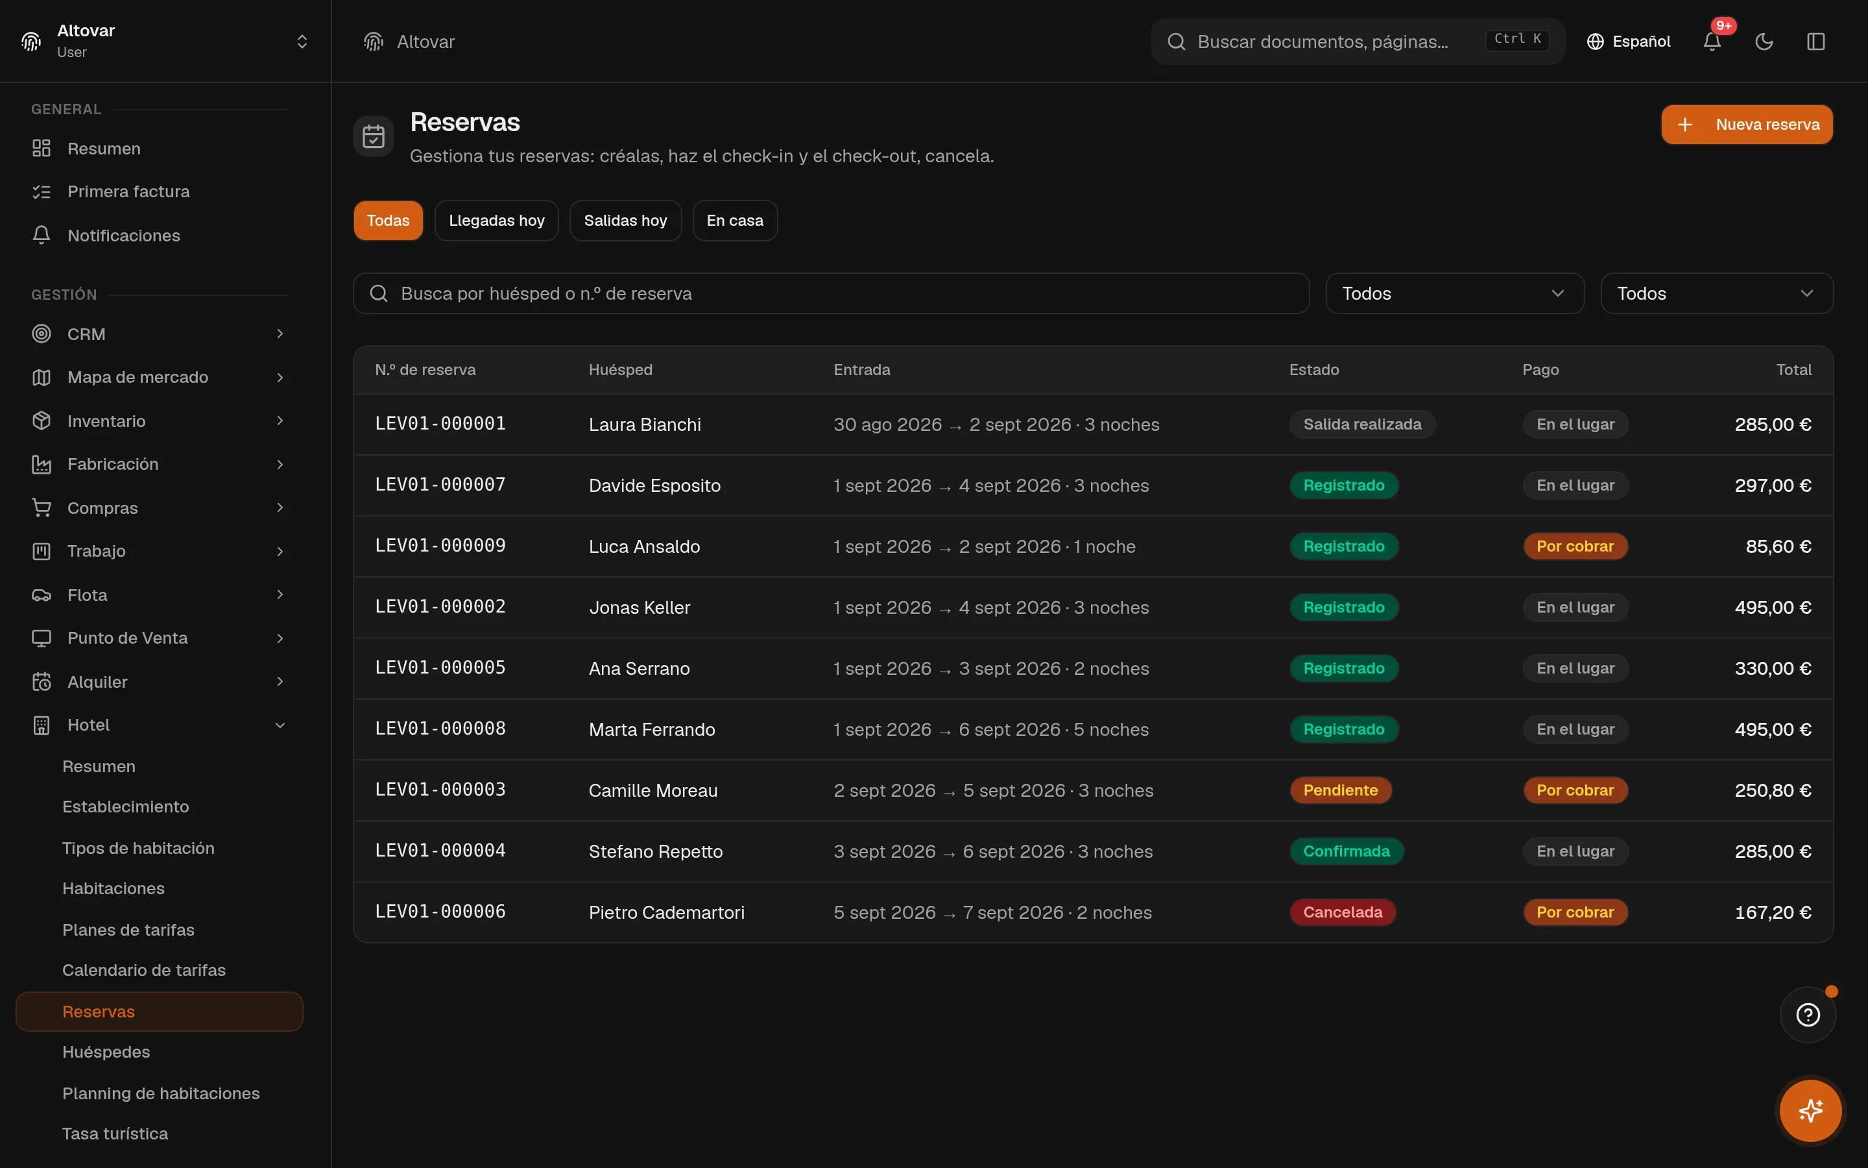1868x1168 pixels.
Task: Open Tasa turística menu item
Action: coord(115,1133)
